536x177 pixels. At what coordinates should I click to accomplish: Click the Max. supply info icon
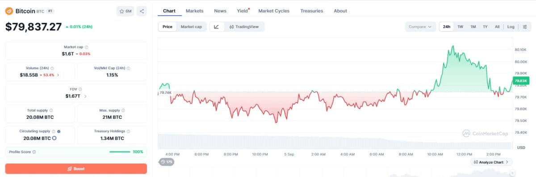[123, 110]
